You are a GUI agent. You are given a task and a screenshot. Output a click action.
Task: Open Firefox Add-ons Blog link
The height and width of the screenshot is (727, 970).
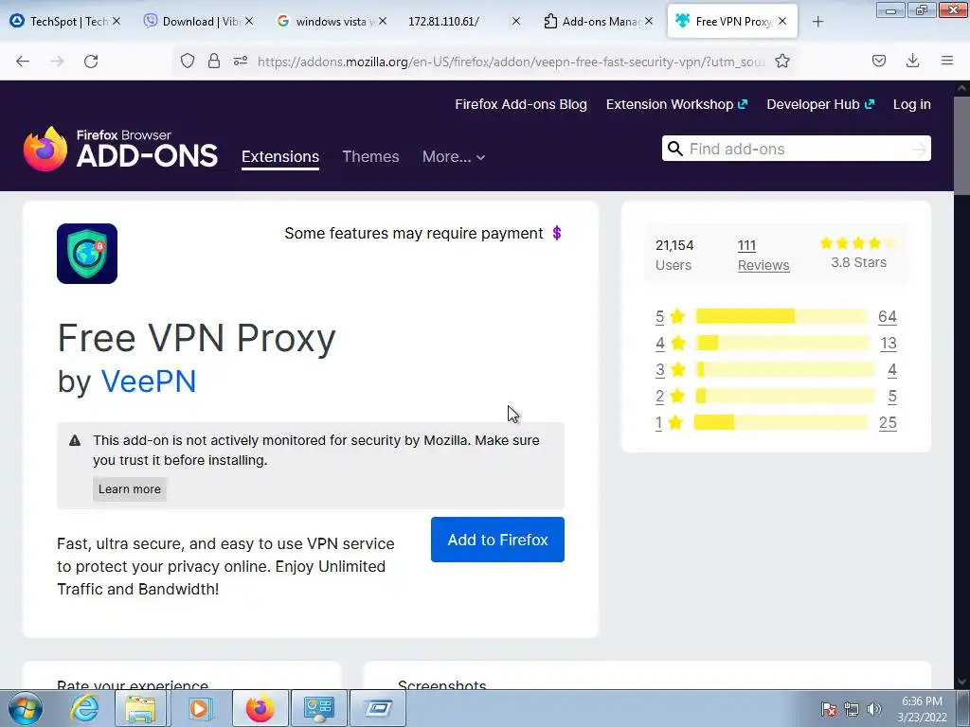(x=521, y=104)
